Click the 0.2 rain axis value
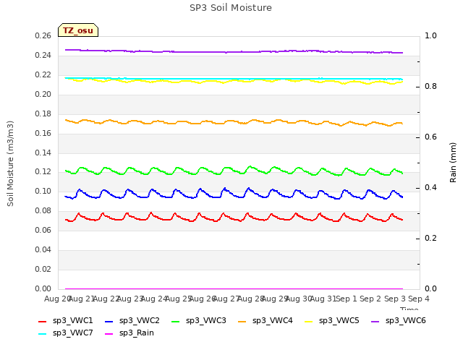 (x=430, y=238)
